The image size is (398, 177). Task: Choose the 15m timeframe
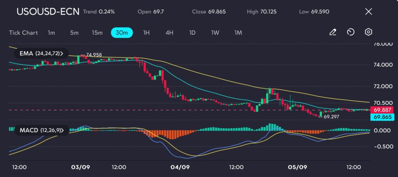[97, 33]
